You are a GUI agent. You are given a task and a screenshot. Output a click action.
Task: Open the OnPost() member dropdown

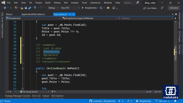click(x=146, y=18)
